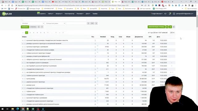Open the Wordstat filter field dropdown
Viewport: 198px width, 111px height.
[x=32, y=23]
